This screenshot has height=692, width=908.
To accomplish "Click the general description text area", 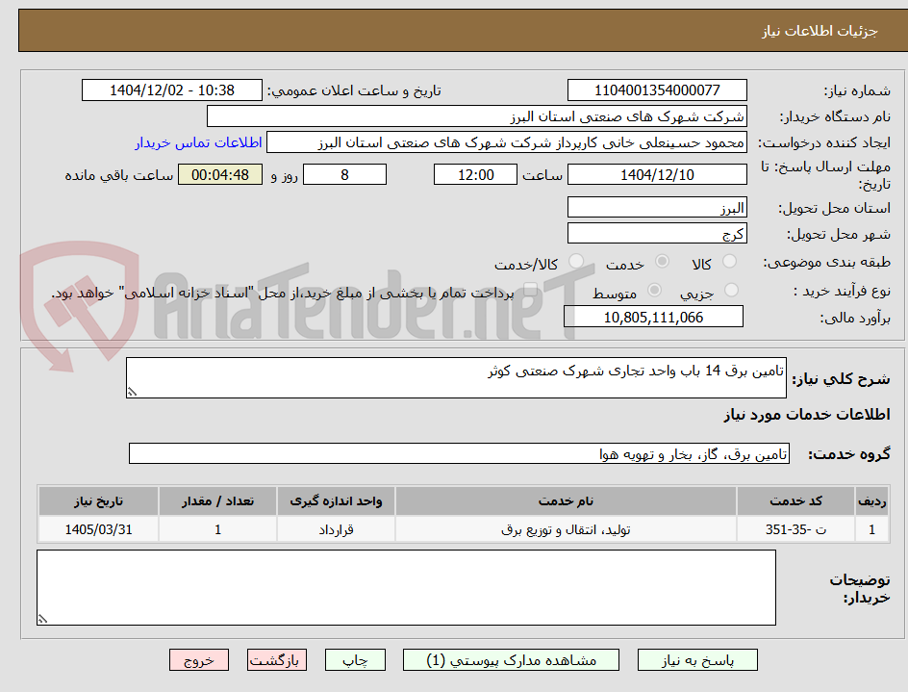I will click(456, 378).
